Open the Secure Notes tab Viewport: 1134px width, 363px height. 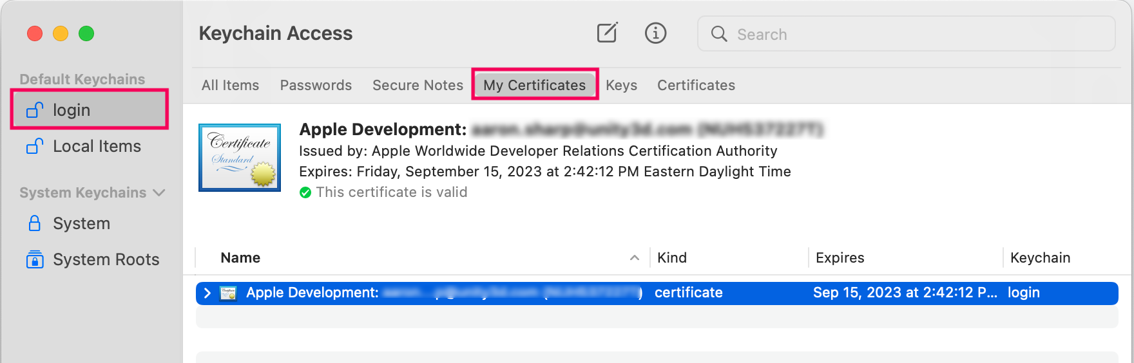pyautogui.click(x=418, y=86)
